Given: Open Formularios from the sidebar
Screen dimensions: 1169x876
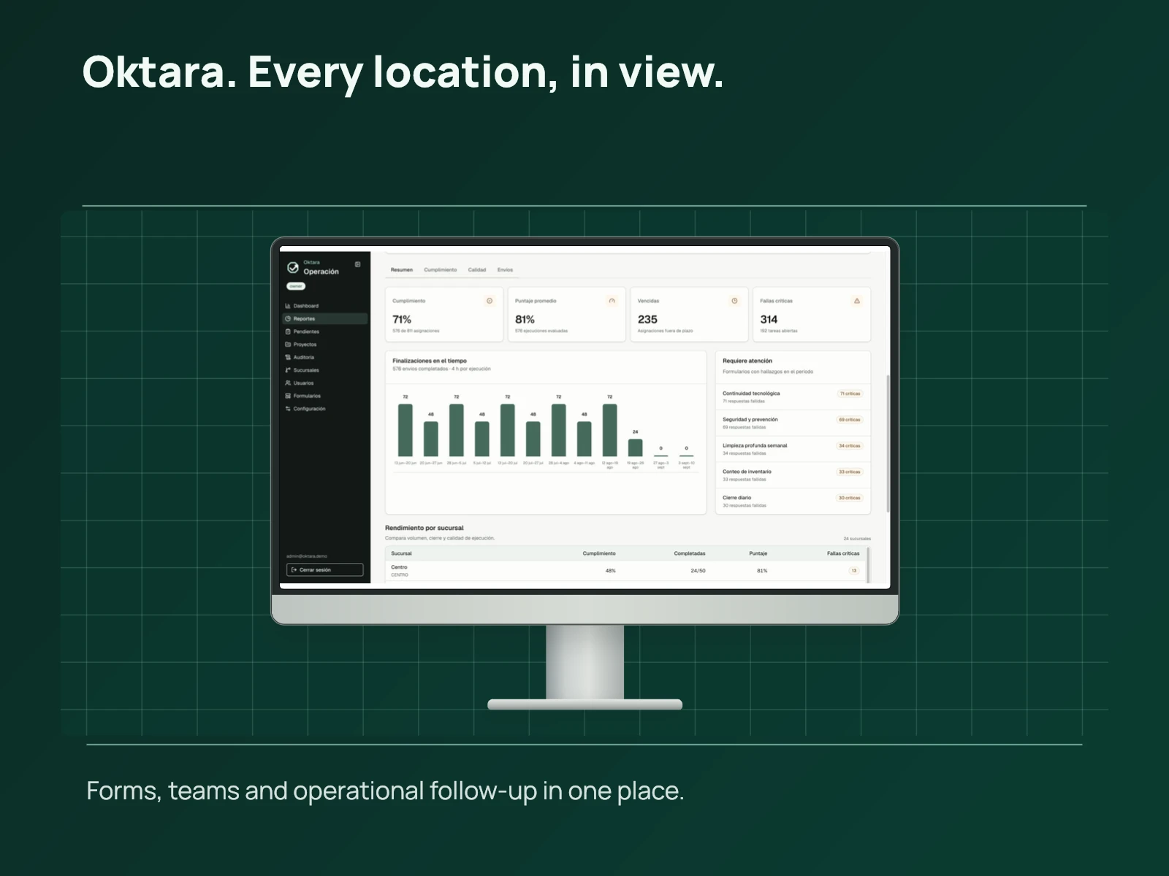Looking at the screenshot, I should click(x=326, y=396).
